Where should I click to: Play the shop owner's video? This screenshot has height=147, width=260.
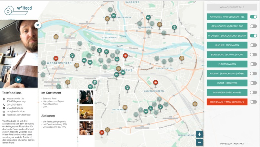[18, 80]
